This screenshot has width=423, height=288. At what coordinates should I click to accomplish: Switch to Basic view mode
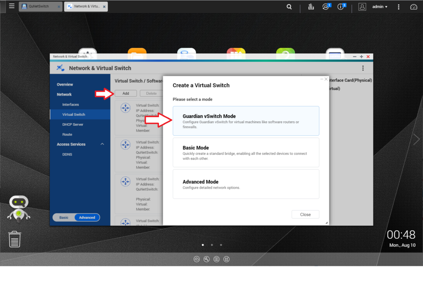tap(64, 218)
